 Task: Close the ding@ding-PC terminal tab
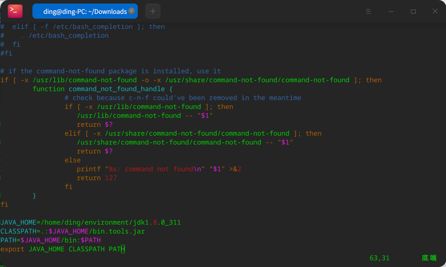tap(131, 11)
